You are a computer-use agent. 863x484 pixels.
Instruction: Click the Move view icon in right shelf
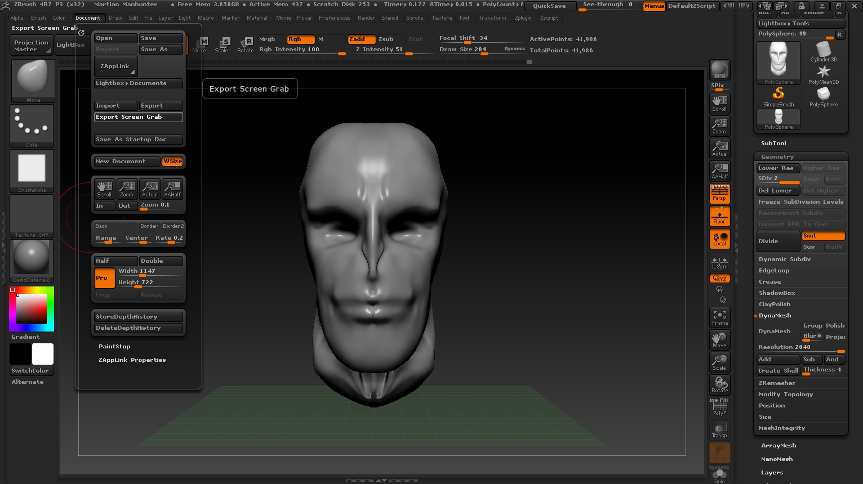coord(719,340)
